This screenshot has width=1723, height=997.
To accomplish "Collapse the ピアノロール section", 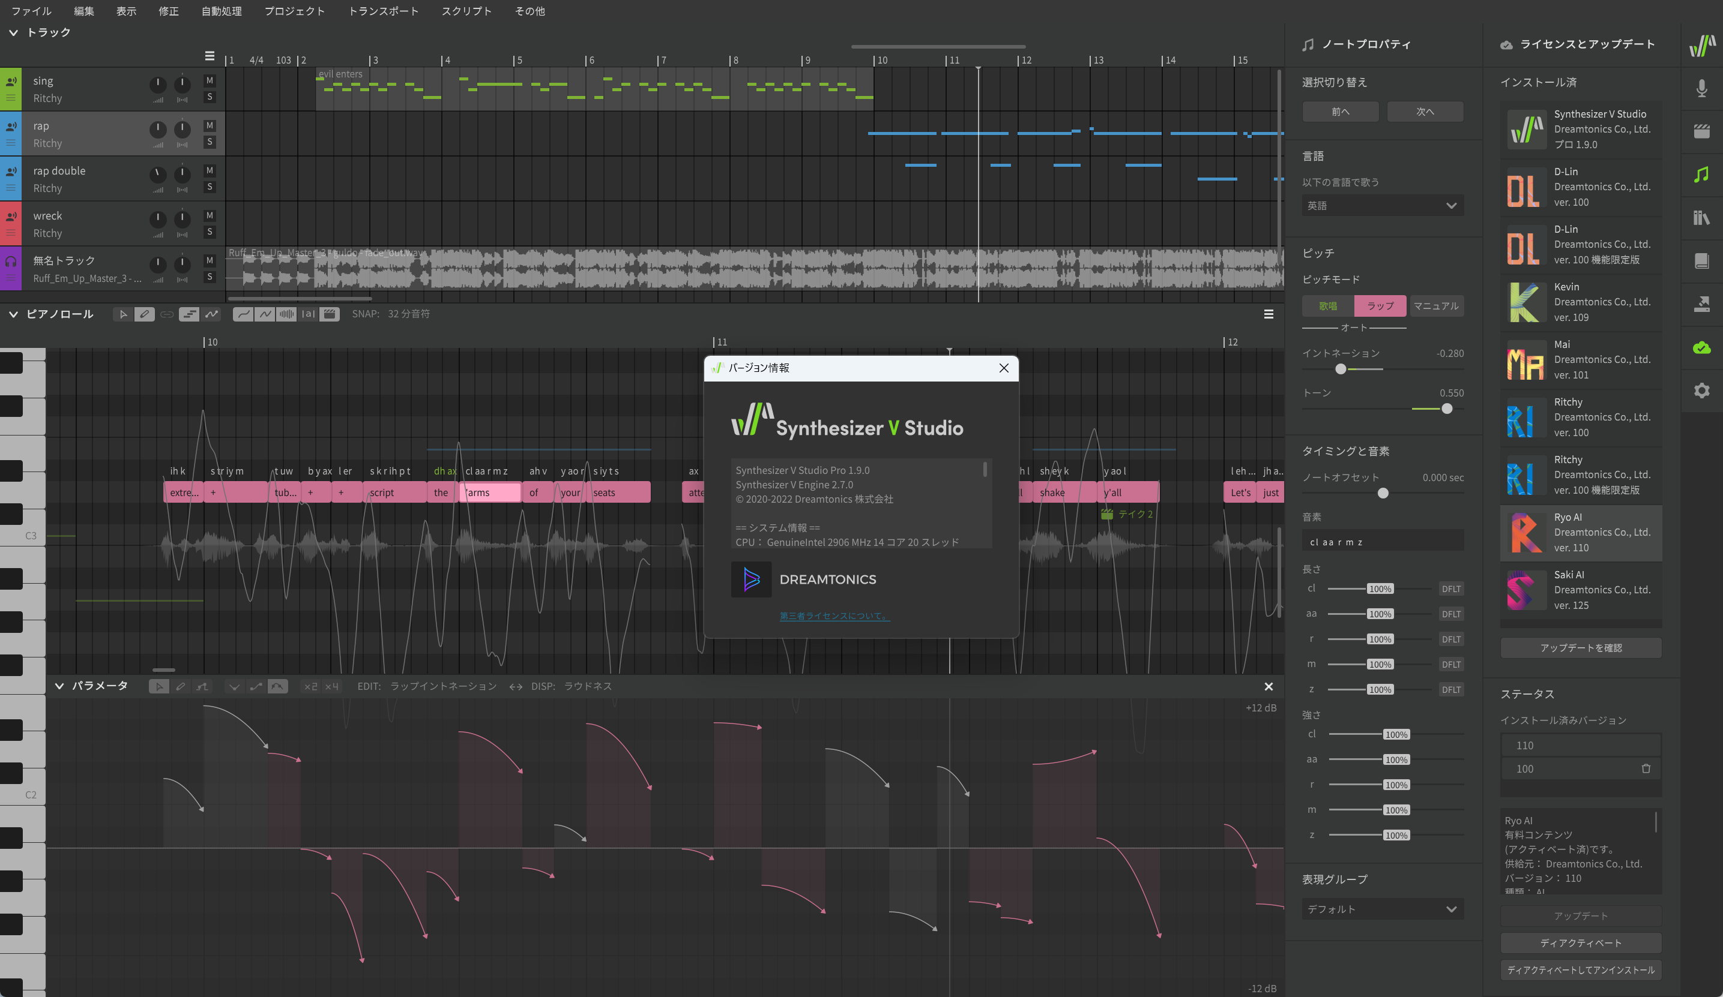I will coord(13,314).
